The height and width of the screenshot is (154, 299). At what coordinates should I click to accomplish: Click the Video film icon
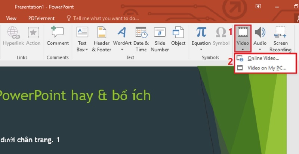[243, 32]
